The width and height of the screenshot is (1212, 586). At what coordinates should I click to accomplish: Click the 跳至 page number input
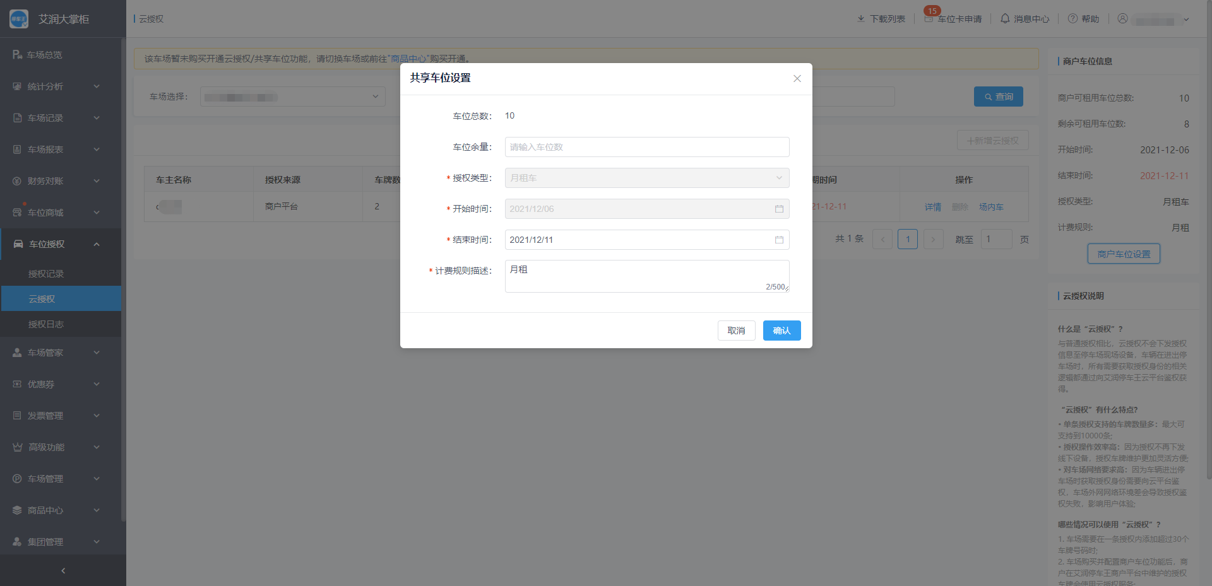pyautogui.click(x=997, y=239)
